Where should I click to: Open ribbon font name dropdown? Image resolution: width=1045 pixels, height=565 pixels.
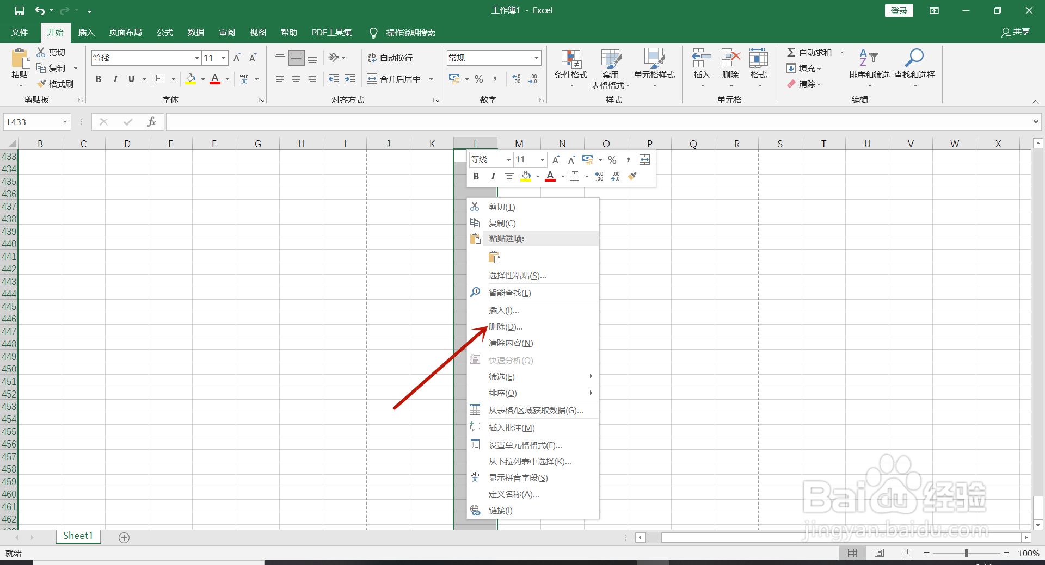[197, 58]
